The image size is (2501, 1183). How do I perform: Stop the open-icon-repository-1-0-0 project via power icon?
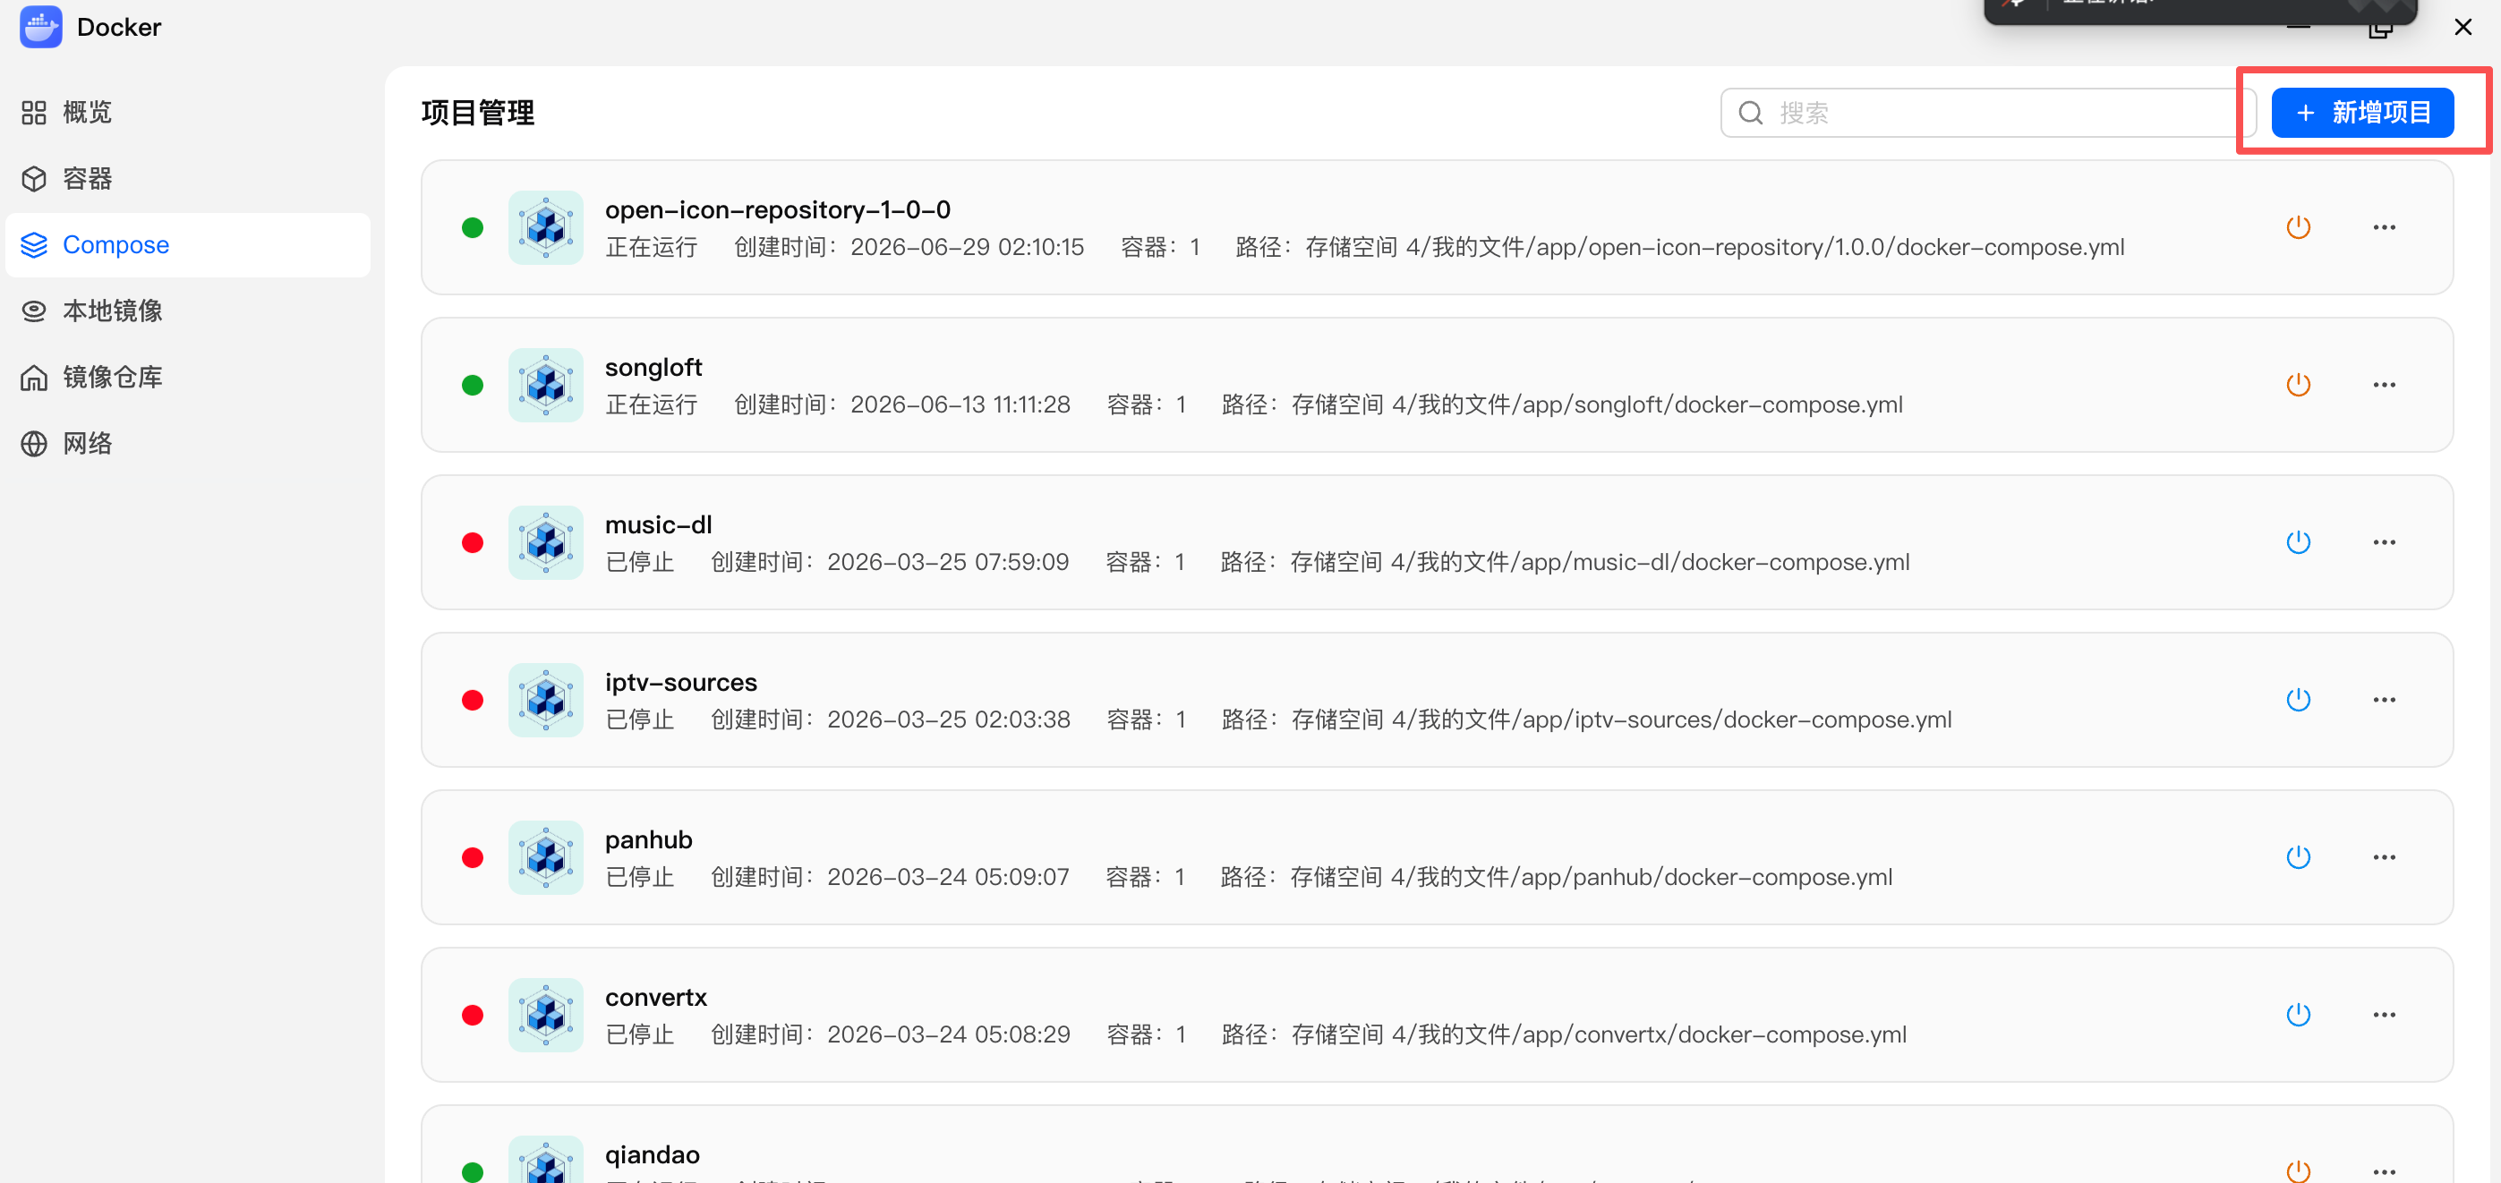[x=2297, y=227]
